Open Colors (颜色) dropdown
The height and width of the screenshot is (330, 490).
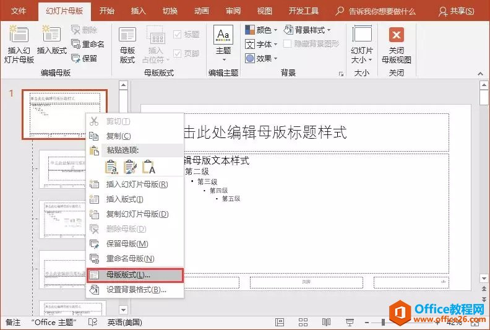261,30
